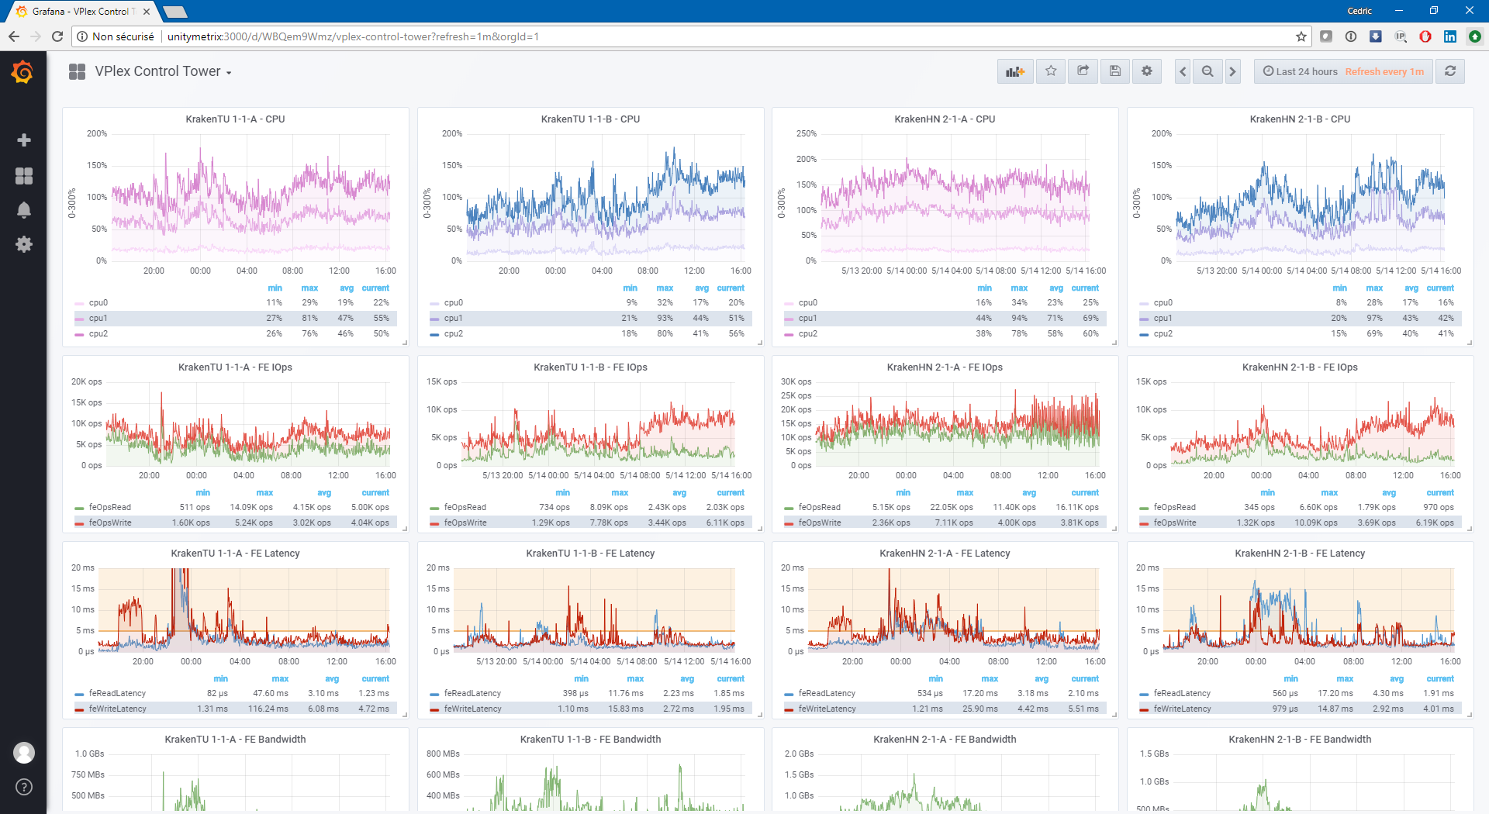Image resolution: width=1489 pixels, height=814 pixels.
Task: Switch to the Grafana VPlex Control browser tab
Action: (x=81, y=12)
